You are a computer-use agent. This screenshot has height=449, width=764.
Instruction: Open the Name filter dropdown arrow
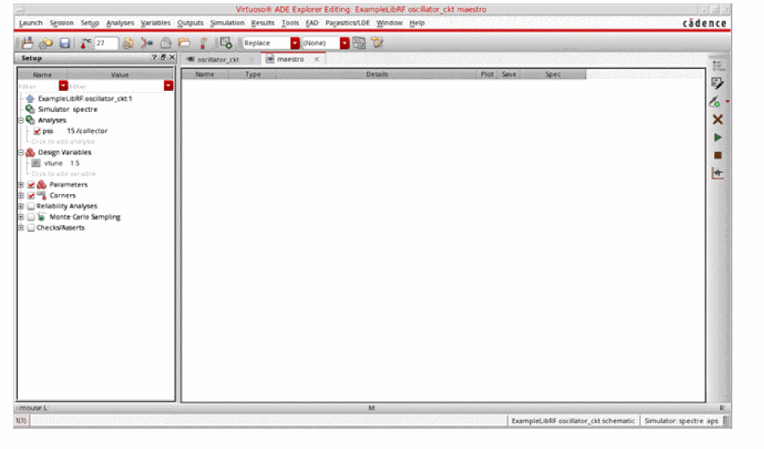click(x=63, y=86)
